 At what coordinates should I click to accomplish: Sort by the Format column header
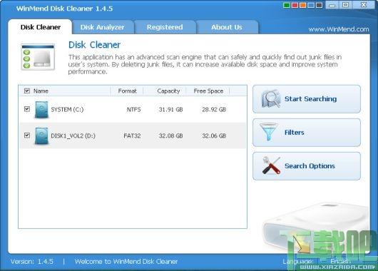(127, 91)
